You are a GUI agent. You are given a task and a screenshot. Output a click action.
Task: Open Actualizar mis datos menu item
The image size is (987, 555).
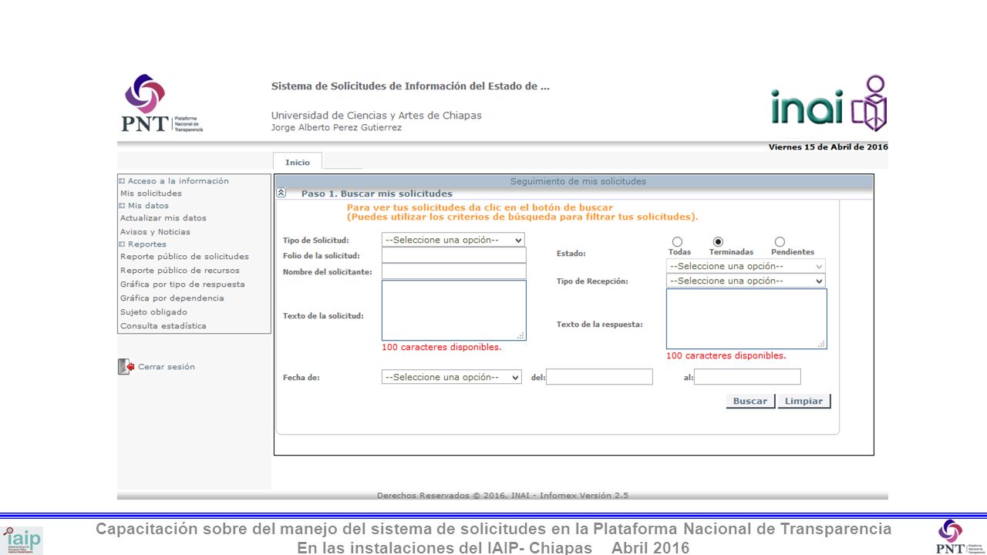[163, 218]
